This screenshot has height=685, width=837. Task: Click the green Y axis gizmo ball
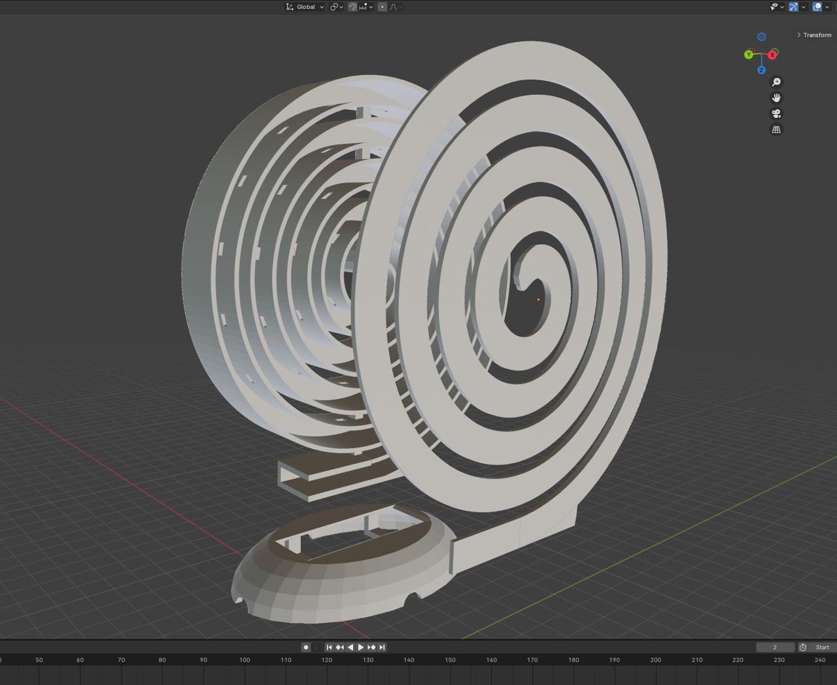pos(749,55)
